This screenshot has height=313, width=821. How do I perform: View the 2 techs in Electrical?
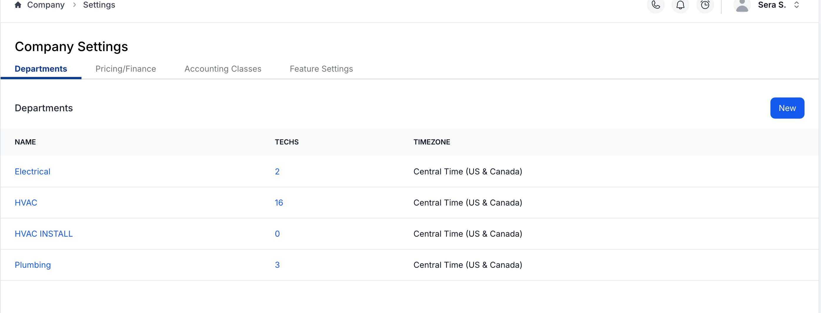[277, 171]
